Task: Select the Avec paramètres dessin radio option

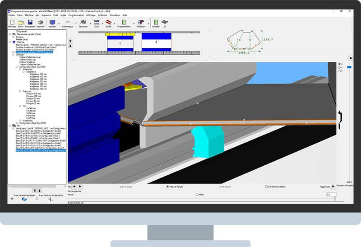Action: [x=12, y=198]
